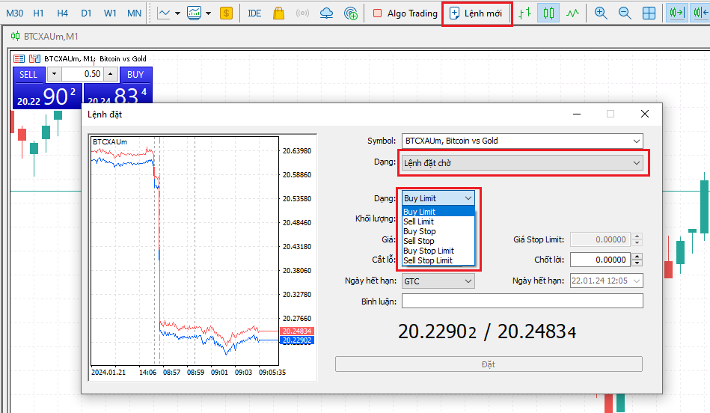Open the Market shopping bag icon
Viewport: 710px width, 413px height.
click(x=279, y=13)
